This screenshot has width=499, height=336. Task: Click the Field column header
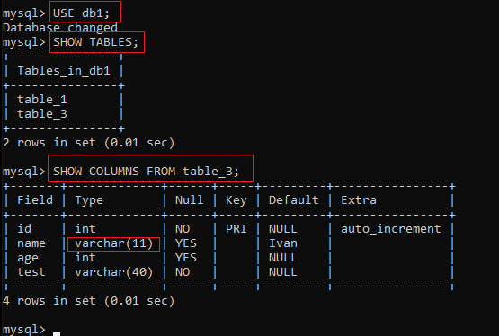(x=35, y=200)
